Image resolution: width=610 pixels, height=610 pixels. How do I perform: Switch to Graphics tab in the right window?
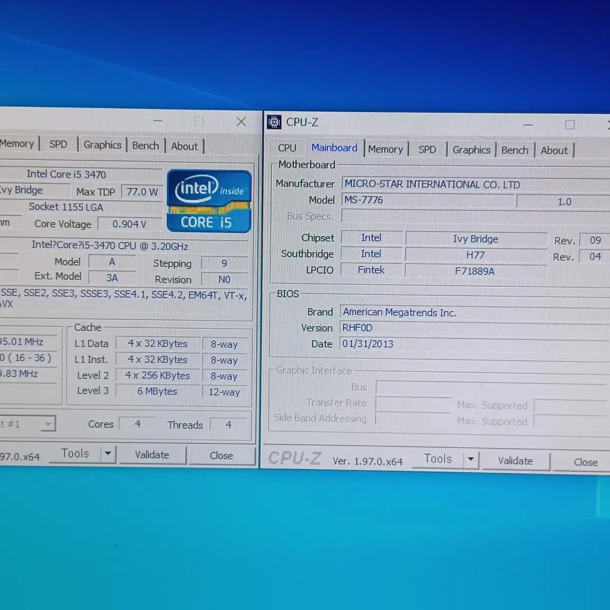(x=471, y=150)
